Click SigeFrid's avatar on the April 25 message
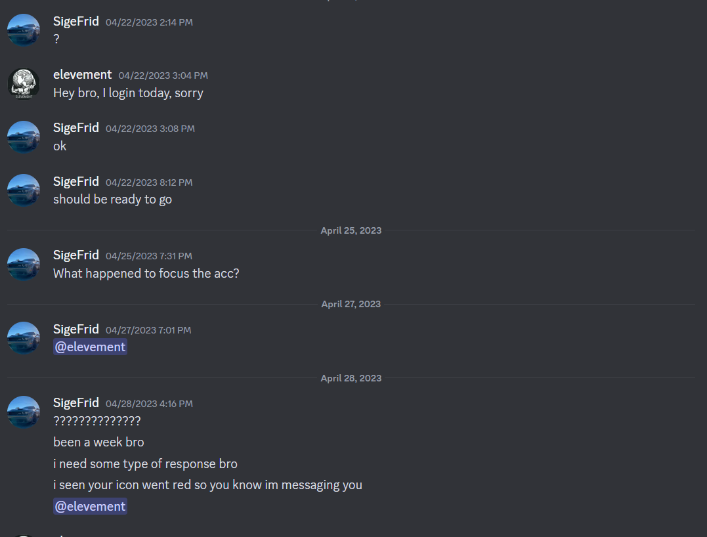The width and height of the screenshot is (707, 537). point(24,264)
